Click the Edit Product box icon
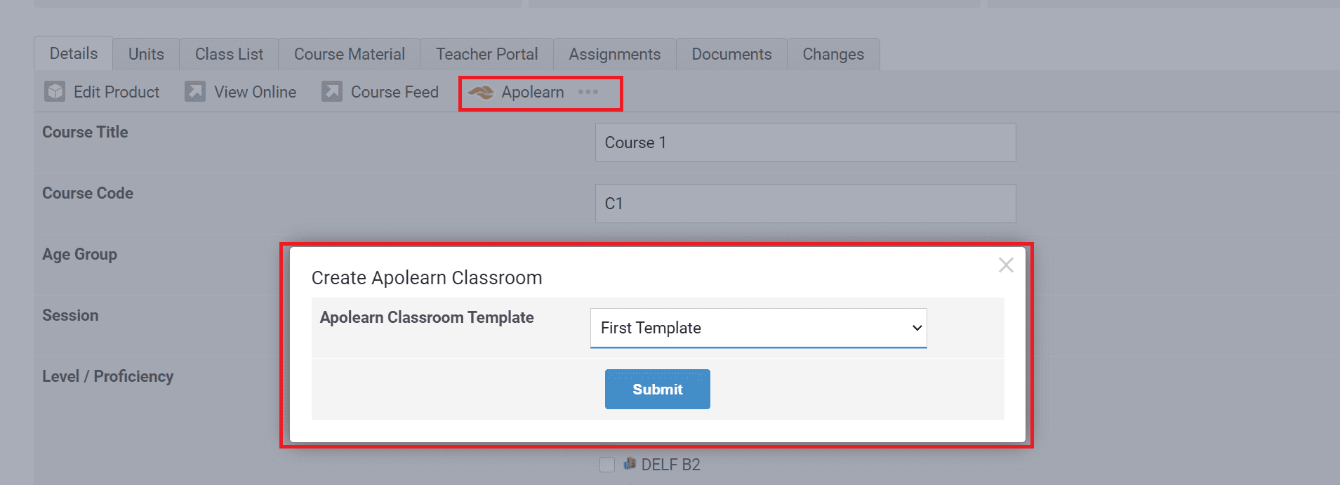 [x=55, y=92]
